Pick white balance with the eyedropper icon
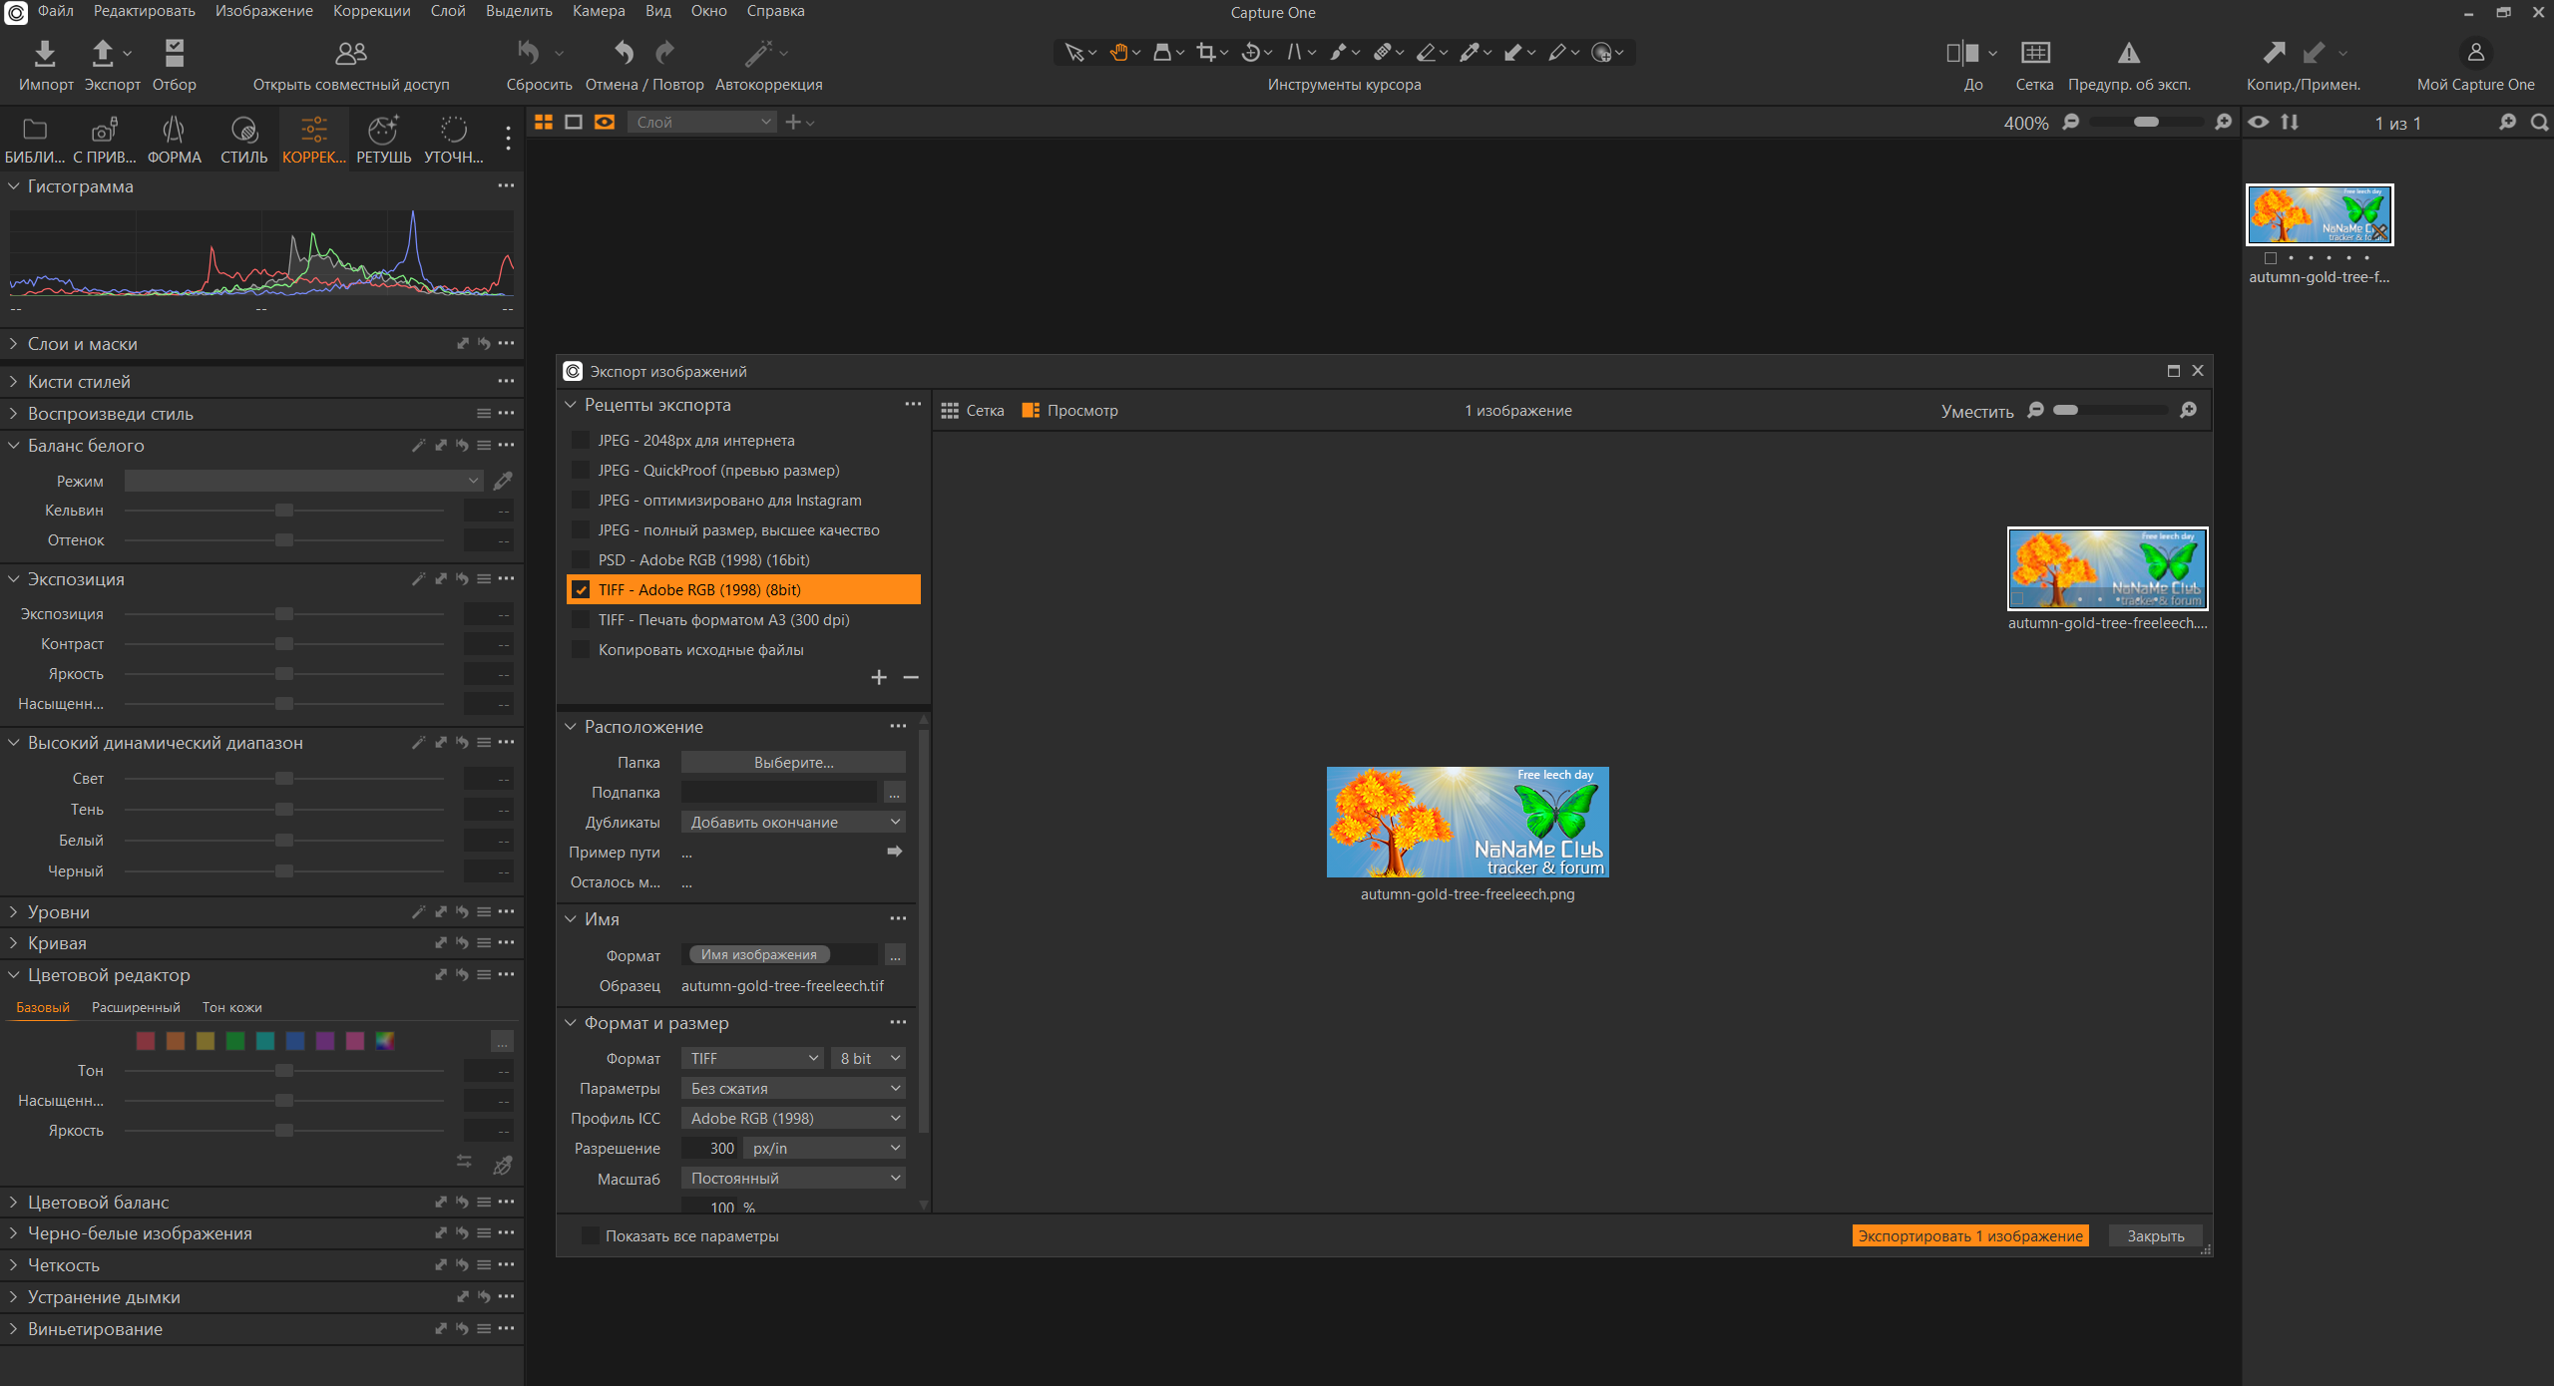 pyautogui.click(x=503, y=481)
